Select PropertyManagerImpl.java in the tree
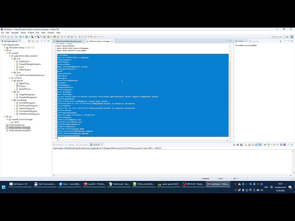295x221 pixels. click(x=29, y=64)
